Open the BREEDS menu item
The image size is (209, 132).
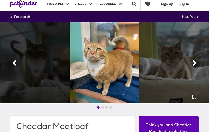click(x=81, y=4)
